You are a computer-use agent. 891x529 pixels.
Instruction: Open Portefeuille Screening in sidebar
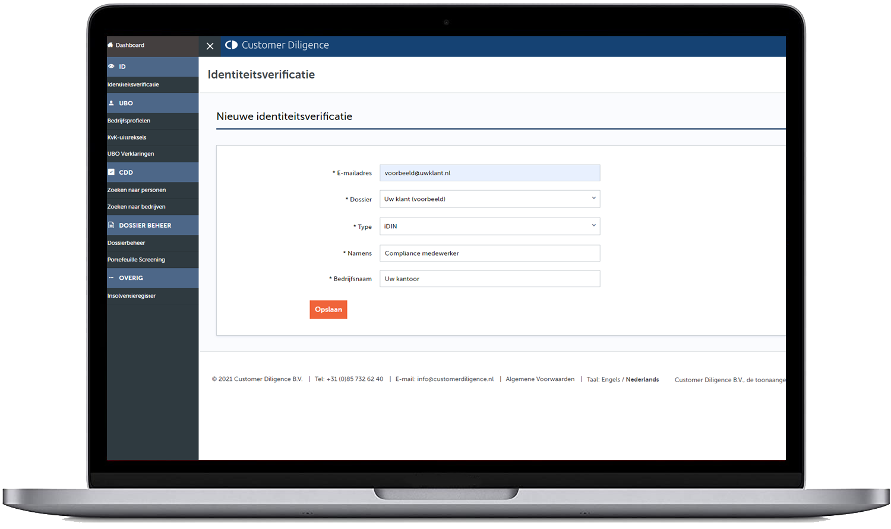tap(136, 260)
